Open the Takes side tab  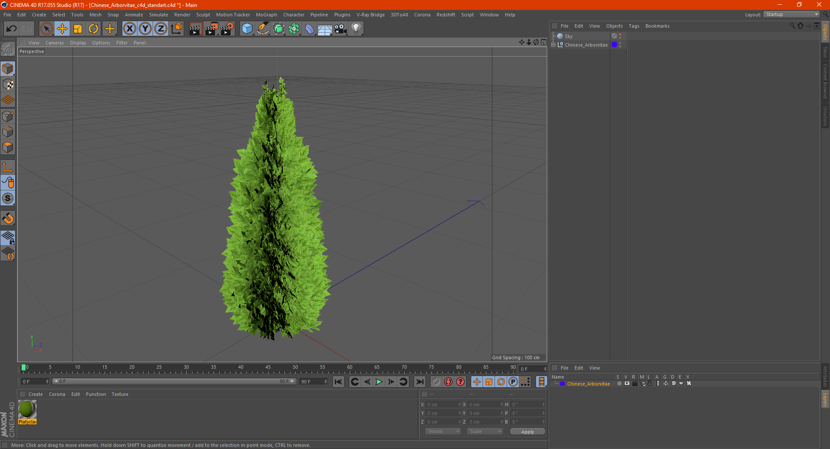click(x=825, y=52)
